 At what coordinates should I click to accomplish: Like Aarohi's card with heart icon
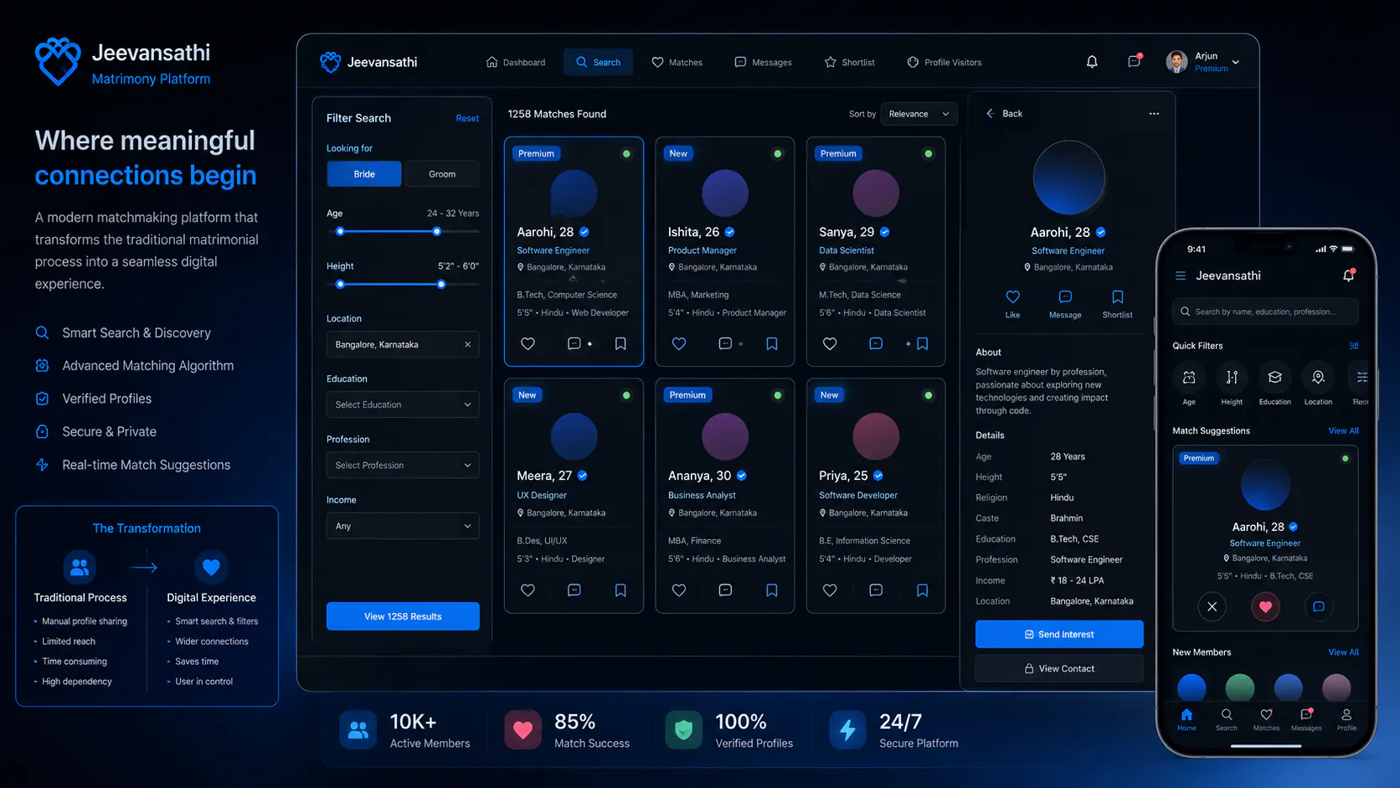(528, 343)
